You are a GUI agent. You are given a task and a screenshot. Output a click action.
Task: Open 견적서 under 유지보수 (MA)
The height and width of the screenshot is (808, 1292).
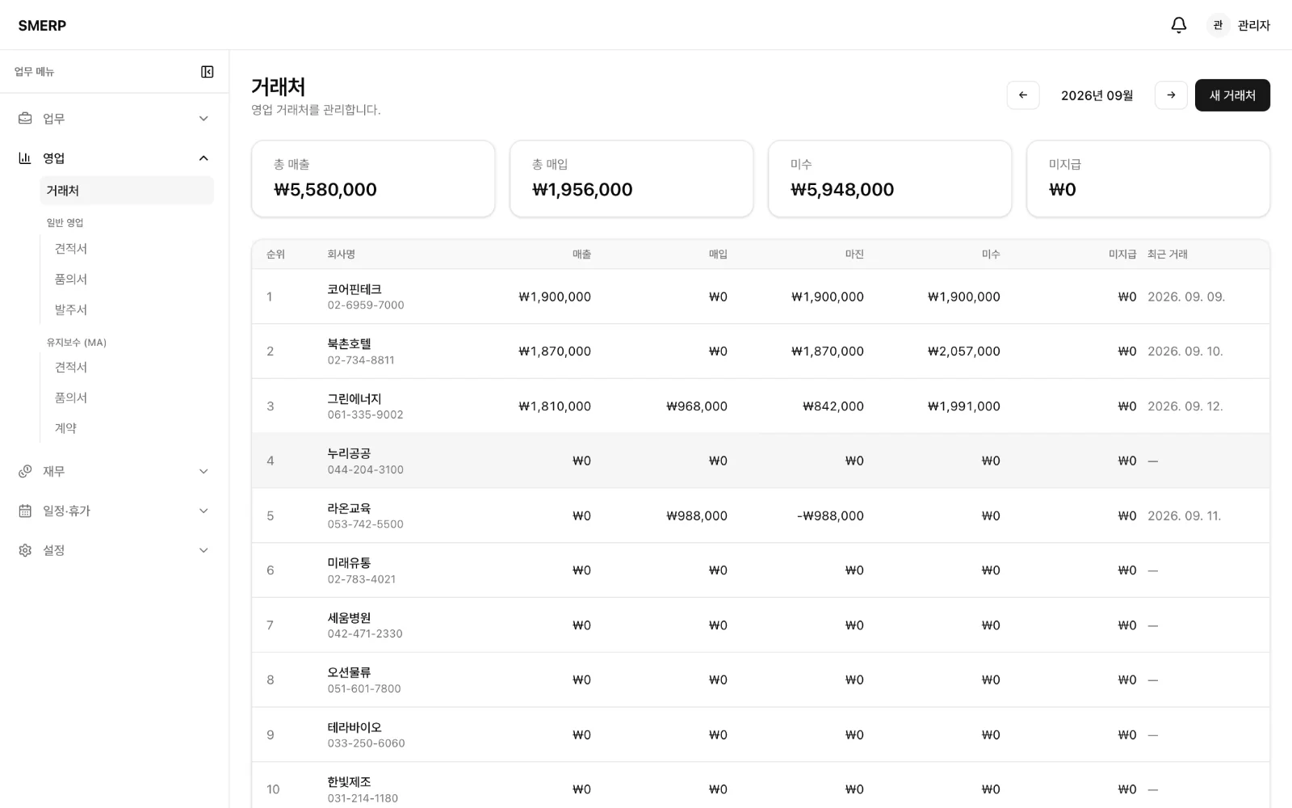[70, 368]
